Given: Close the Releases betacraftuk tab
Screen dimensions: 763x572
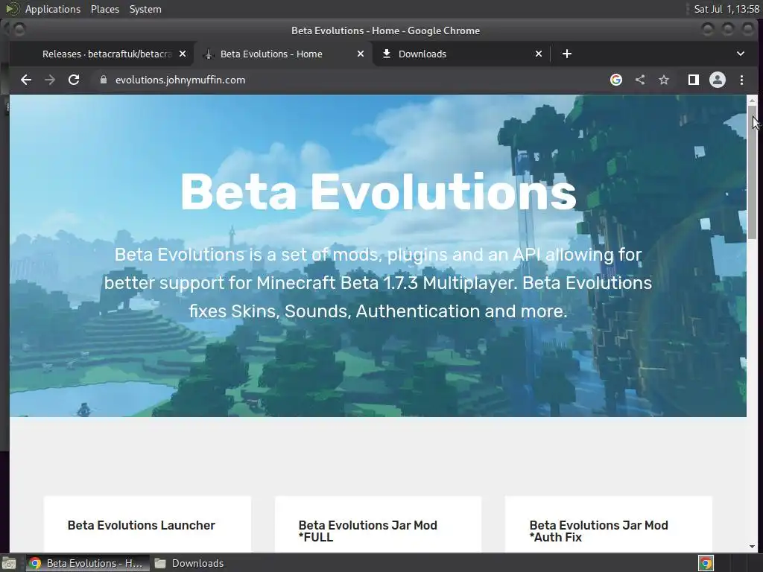Looking at the screenshot, I should coord(183,54).
